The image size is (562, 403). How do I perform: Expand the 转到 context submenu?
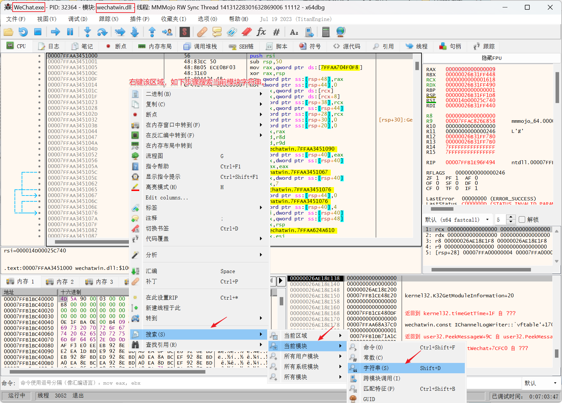click(x=199, y=318)
